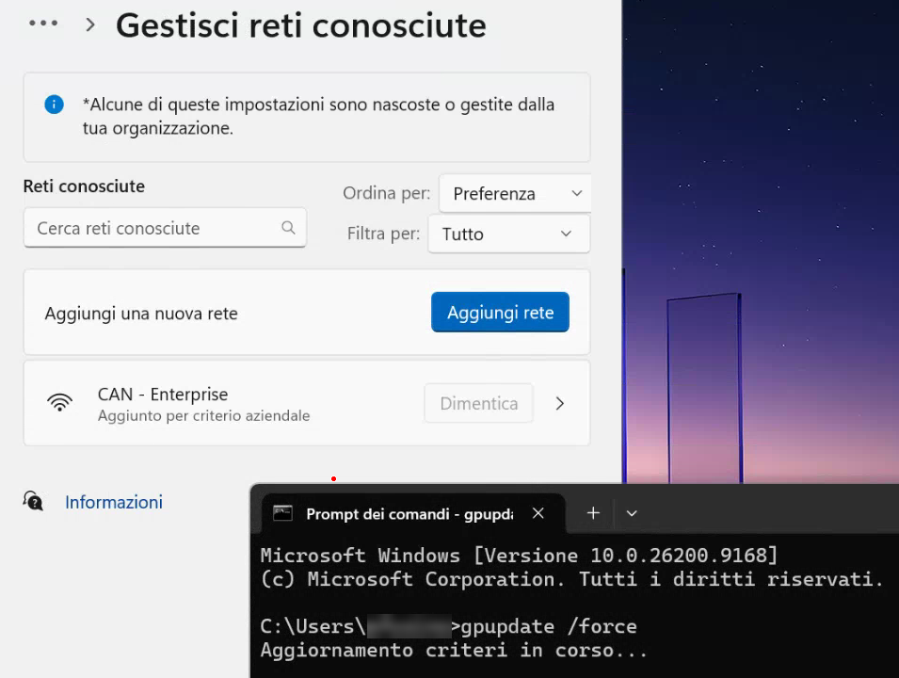Close the Prompt dei comandi tab

point(538,513)
